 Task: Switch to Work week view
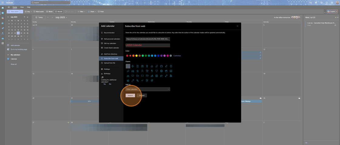click(39, 12)
